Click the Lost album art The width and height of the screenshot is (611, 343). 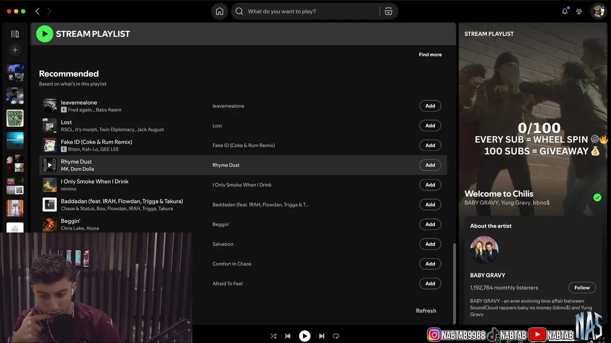(50, 126)
